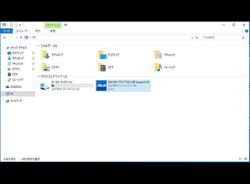Collapse the デバイスとドライブ (2) group

[38, 77]
